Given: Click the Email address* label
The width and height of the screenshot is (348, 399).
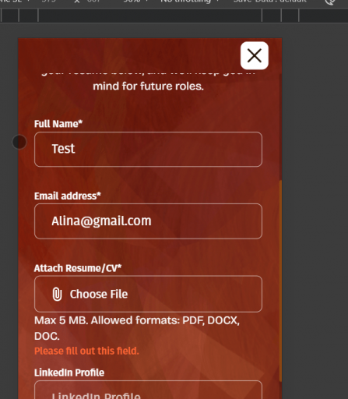Looking at the screenshot, I should [68, 196].
